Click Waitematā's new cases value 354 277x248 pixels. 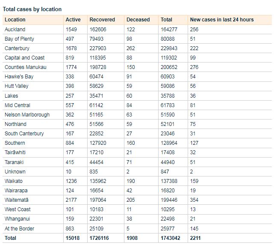click(x=194, y=200)
